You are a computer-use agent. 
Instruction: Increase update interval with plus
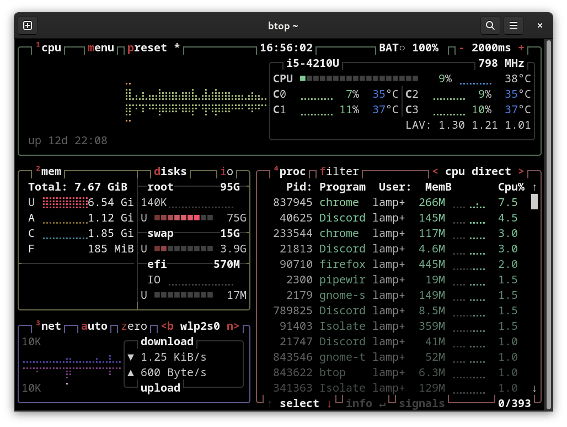[x=521, y=48]
